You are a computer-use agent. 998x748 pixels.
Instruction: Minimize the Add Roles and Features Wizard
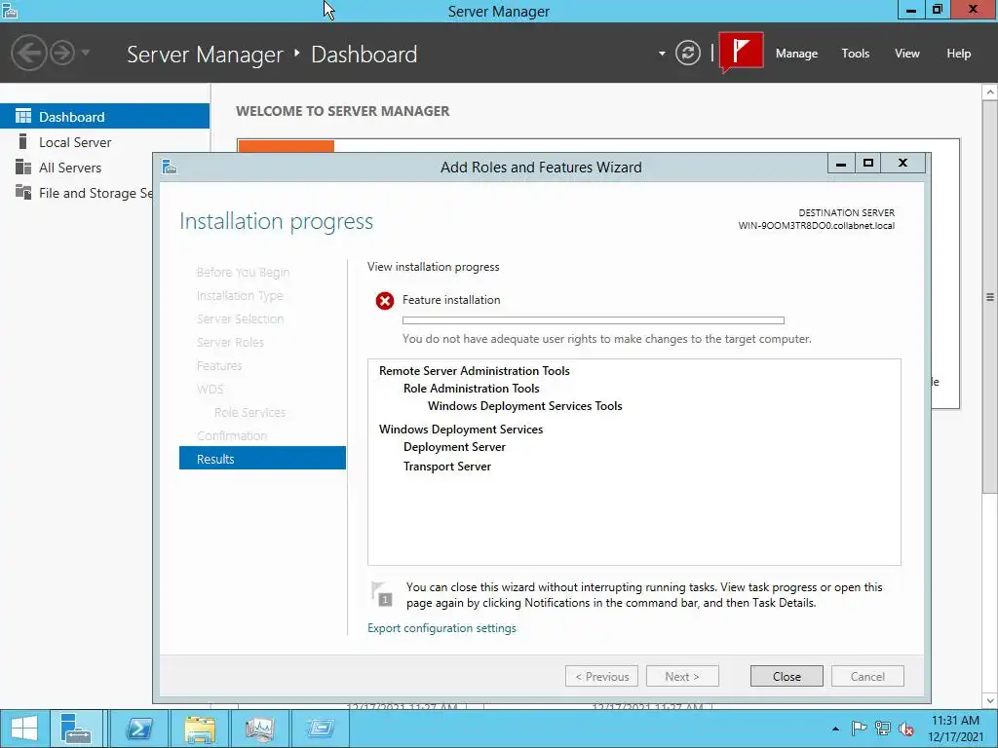841,164
